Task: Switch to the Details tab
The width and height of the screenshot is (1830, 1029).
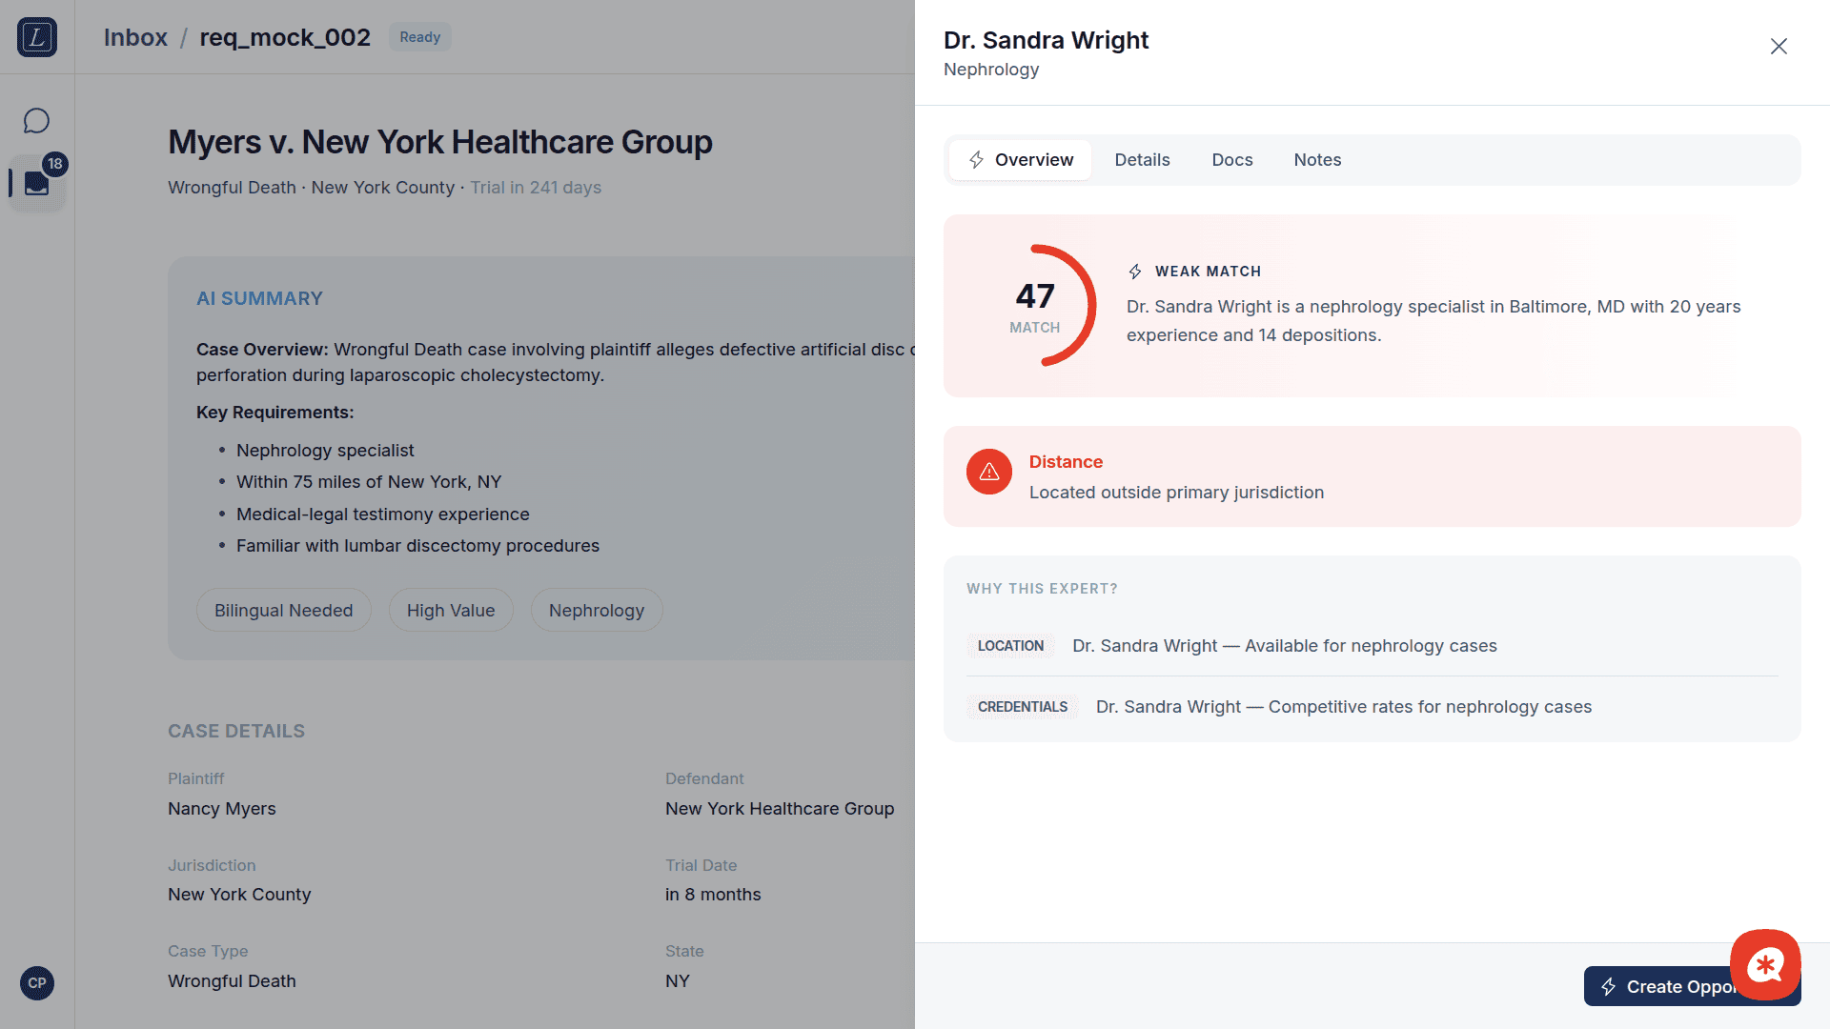Action: coord(1142,160)
